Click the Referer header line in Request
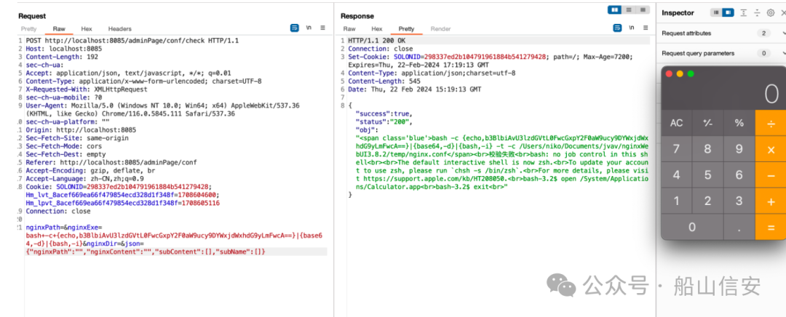This screenshot has width=786, height=317. click(x=111, y=162)
